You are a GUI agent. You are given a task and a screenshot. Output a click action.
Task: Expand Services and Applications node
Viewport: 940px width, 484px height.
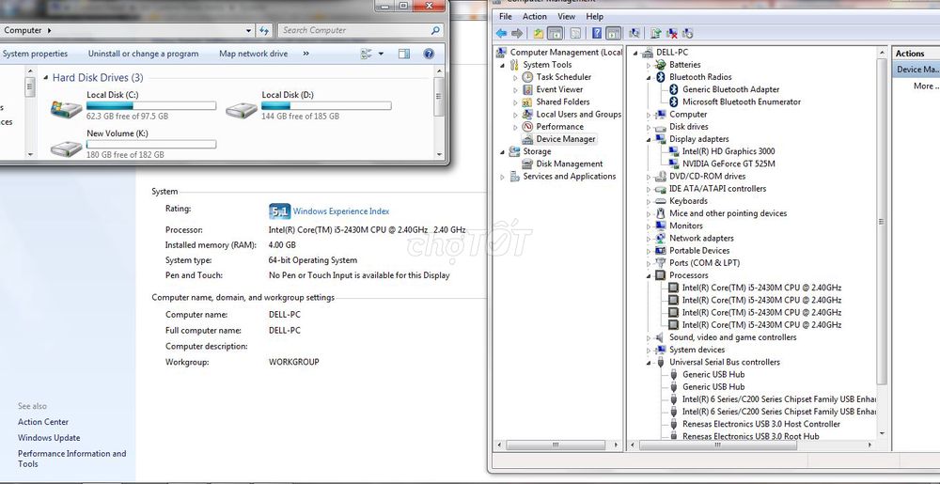coord(502,177)
